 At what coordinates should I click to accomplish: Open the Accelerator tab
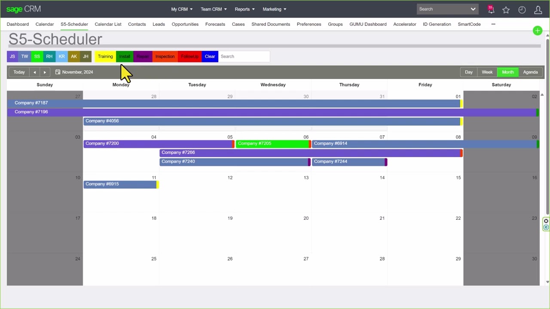pos(405,24)
